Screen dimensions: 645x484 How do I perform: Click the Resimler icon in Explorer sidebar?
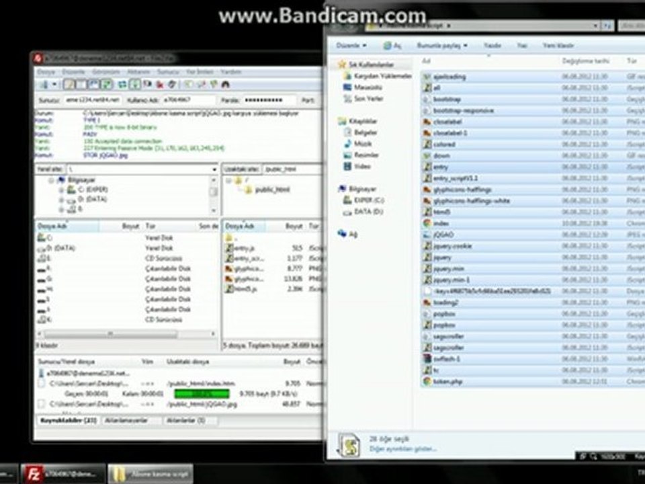click(x=347, y=155)
